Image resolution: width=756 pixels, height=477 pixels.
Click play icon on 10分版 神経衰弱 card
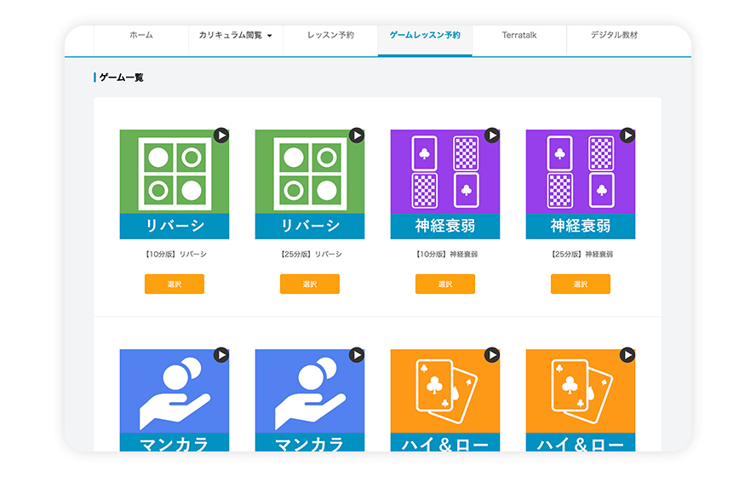[492, 135]
